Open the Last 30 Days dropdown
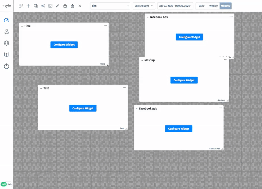This screenshot has height=189, width=262. point(144,6)
